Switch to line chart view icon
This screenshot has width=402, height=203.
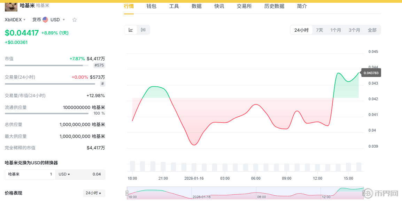point(131,30)
